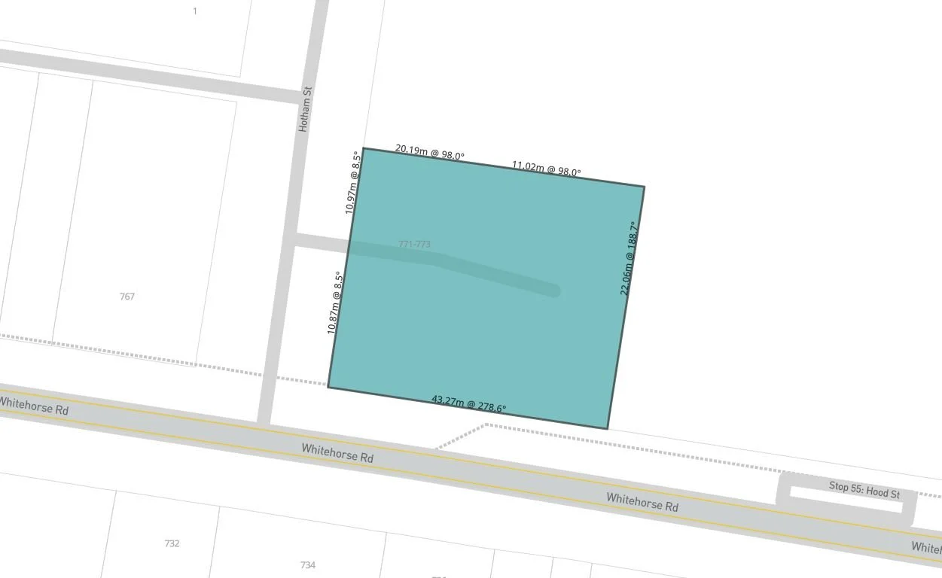Select the 11.02m @ 98.0° boundary label
This screenshot has width=942, height=578.
coord(547,169)
